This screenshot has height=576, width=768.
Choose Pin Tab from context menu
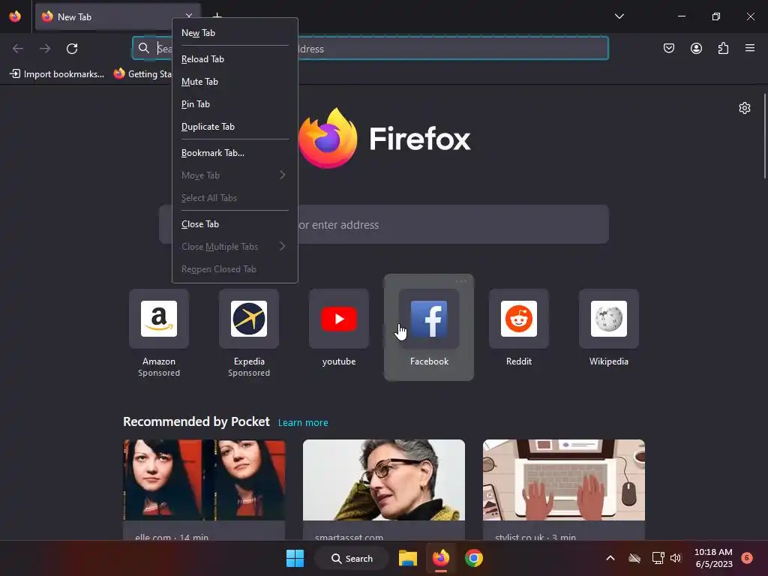pyautogui.click(x=235, y=104)
